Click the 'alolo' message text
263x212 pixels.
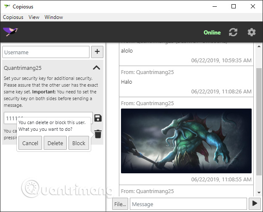point(127,51)
